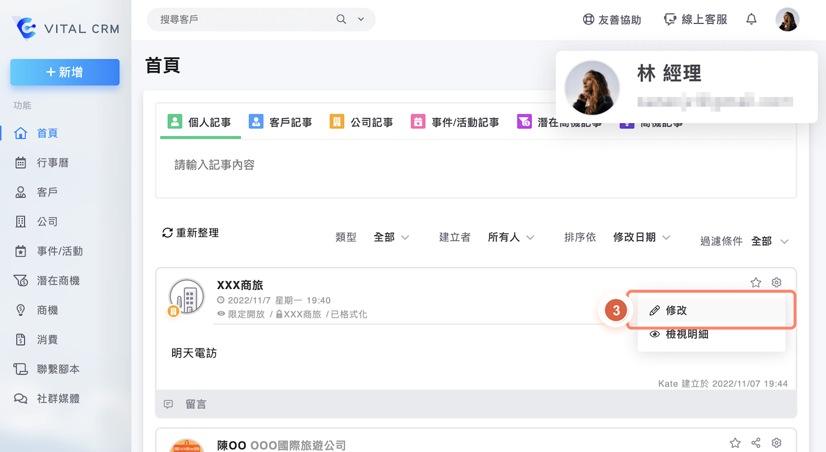
Task: Click share icon on 陳OO note
Action: click(756, 443)
